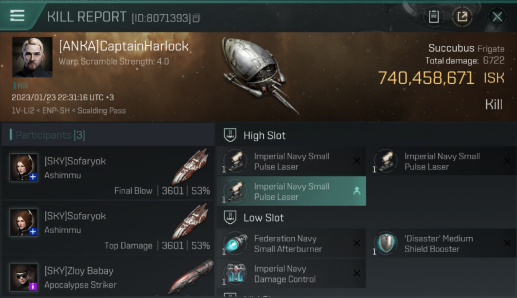Select the Final Blow Sofaryok participant
The width and height of the screenshot is (517, 298).
(108, 173)
